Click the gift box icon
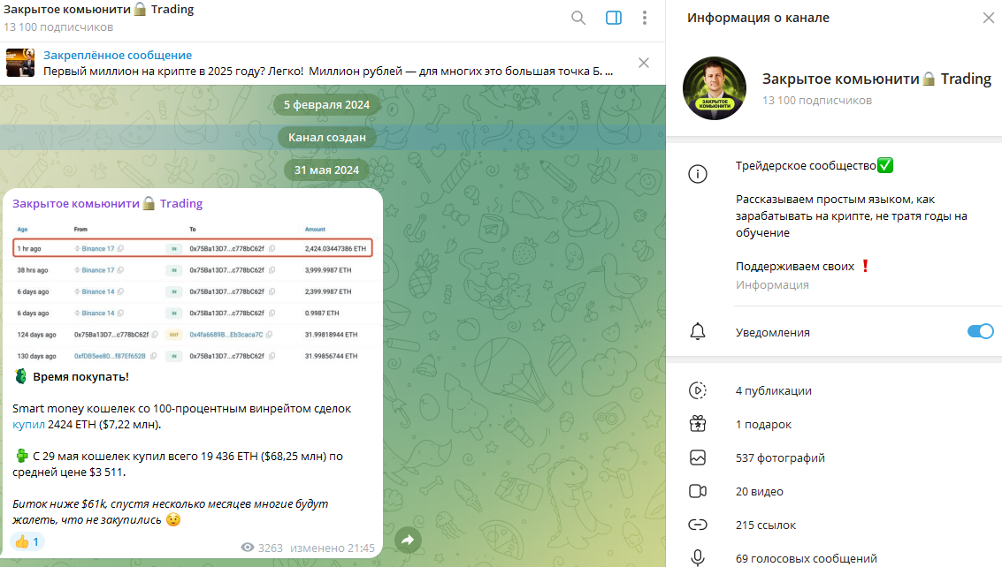1002x567 pixels. click(698, 423)
